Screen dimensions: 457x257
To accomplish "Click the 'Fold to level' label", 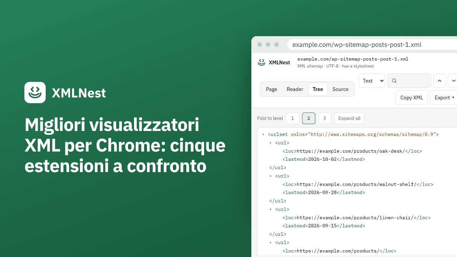I will 270,118.
